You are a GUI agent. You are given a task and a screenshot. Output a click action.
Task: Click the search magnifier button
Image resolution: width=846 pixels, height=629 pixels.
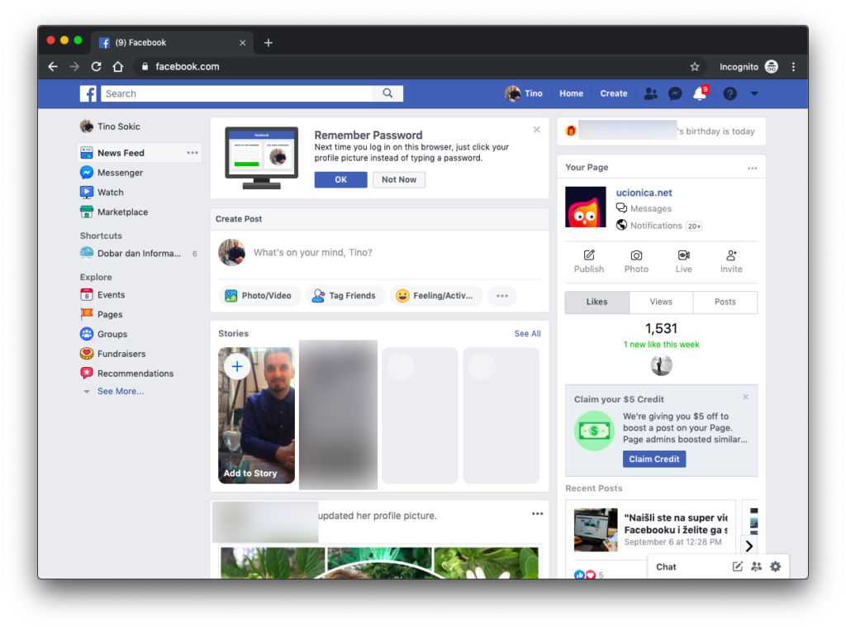[x=387, y=94]
